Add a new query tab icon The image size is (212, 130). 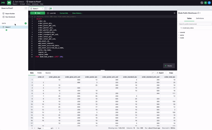(50, 8)
